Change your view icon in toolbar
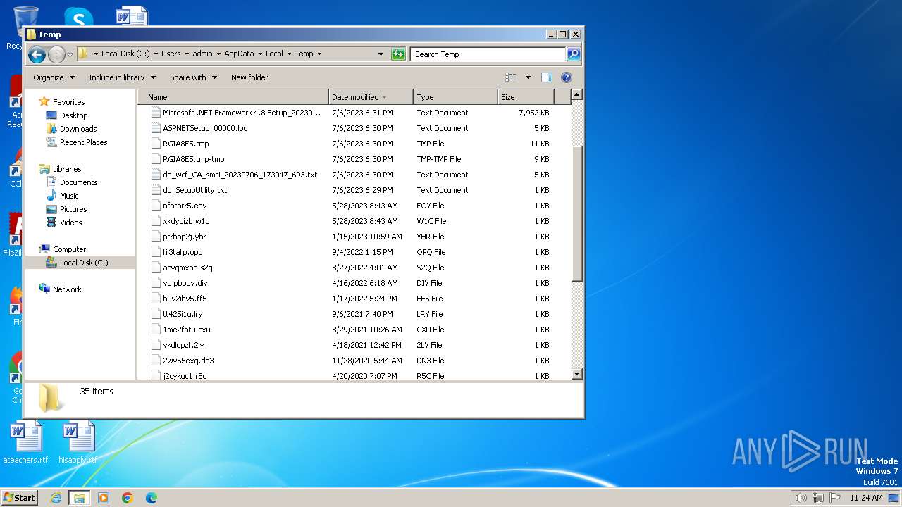The height and width of the screenshot is (507, 902). coord(511,77)
